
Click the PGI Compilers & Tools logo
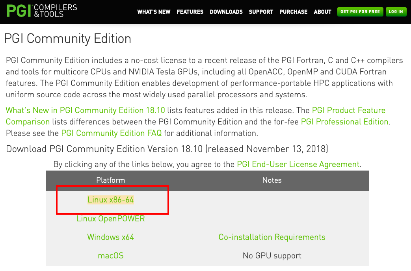click(42, 11)
